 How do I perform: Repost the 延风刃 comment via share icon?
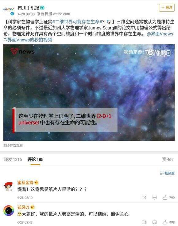click(x=144, y=222)
